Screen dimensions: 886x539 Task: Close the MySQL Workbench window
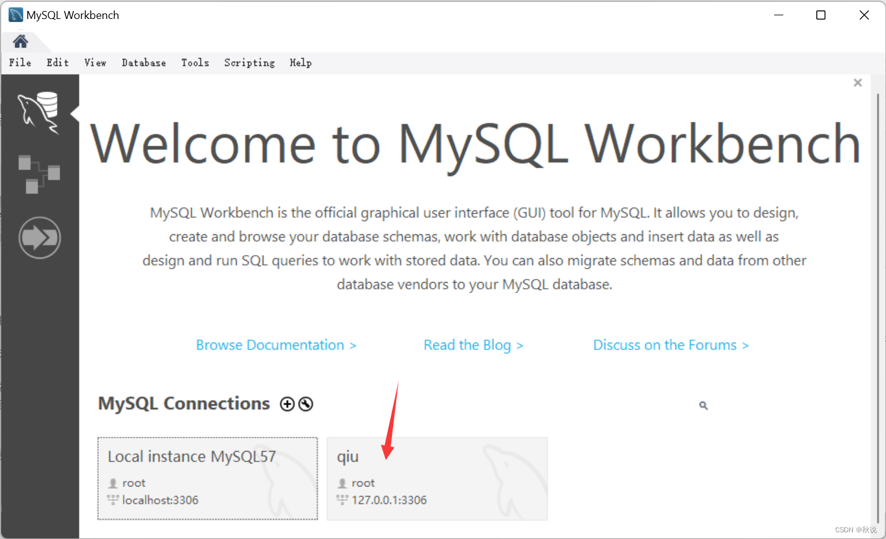864,15
